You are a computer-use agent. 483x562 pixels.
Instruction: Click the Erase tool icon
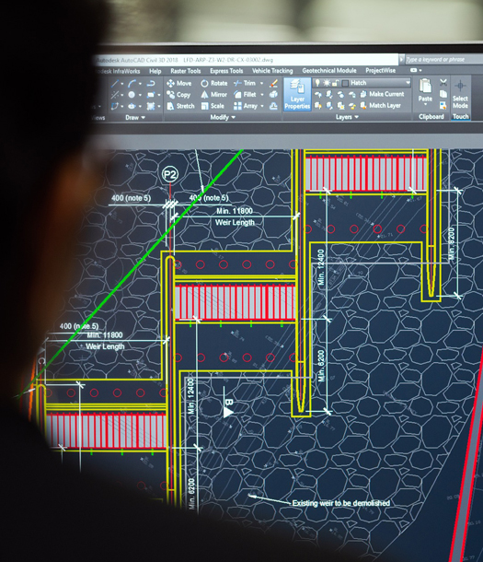(x=274, y=83)
